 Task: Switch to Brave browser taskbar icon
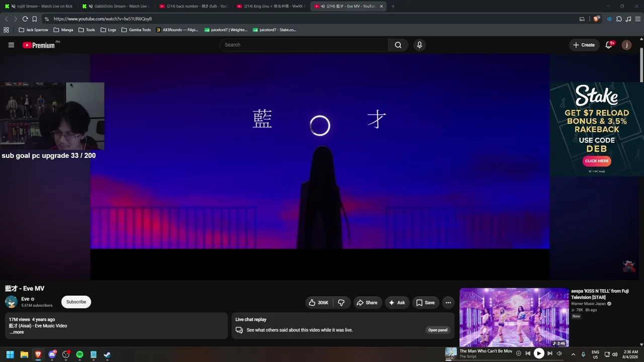click(38, 354)
